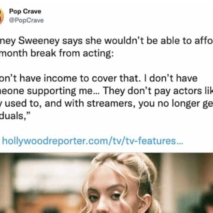Click the closing quote text "duals,"
This screenshot has width=213, height=213.
click(15, 116)
